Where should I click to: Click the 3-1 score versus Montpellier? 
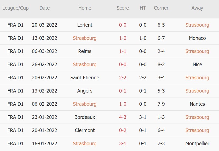(122, 144)
